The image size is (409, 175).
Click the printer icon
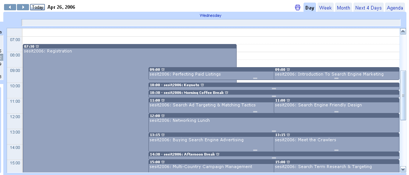point(298,8)
